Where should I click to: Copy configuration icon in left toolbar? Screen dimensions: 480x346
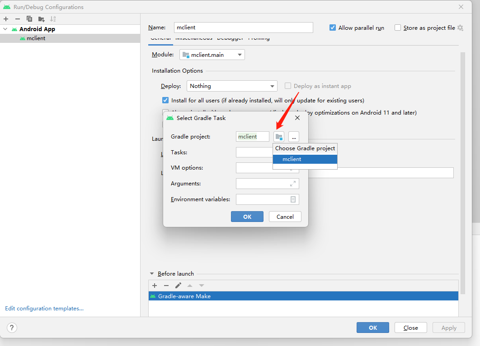coord(29,19)
